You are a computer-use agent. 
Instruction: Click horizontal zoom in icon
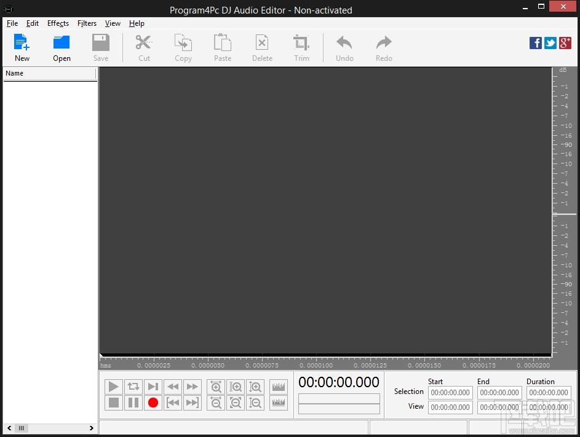click(x=216, y=387)
